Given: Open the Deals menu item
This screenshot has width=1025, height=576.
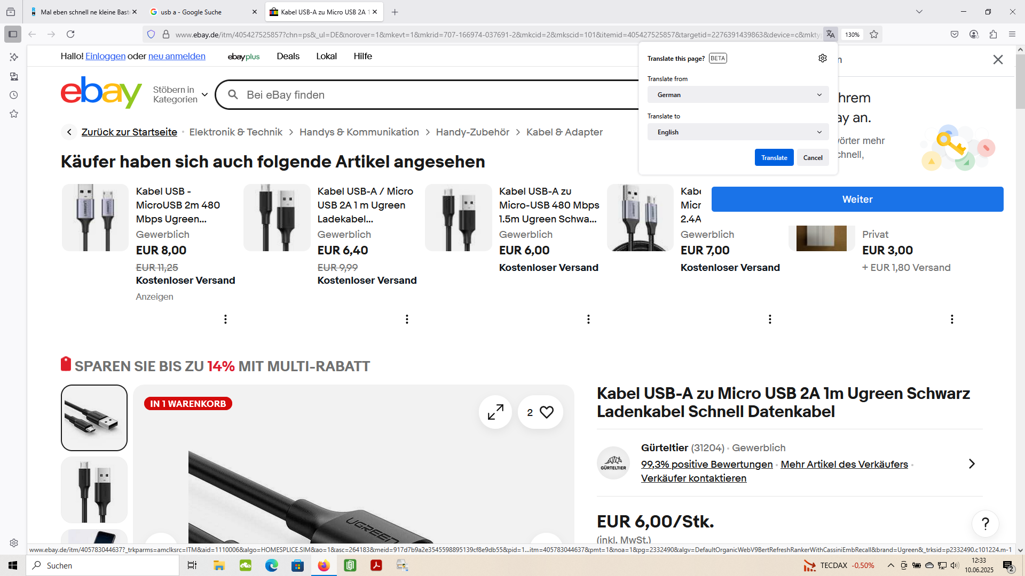Looking at the screenshot, I should pyautogui.click(x=288, y=56).
